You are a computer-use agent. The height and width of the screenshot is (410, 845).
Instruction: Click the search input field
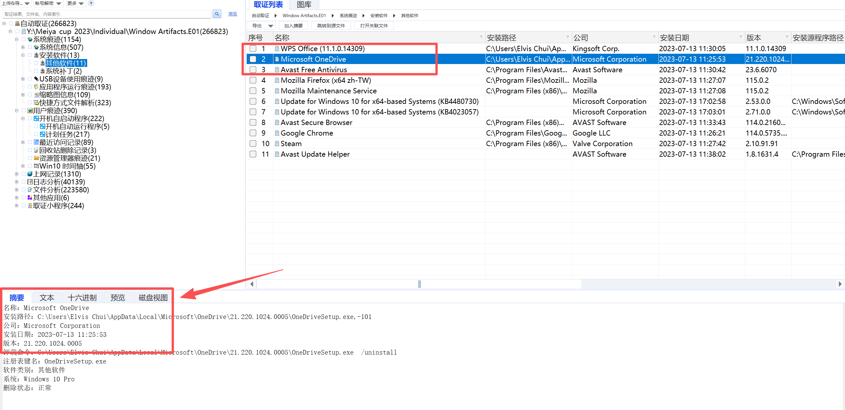106,14
